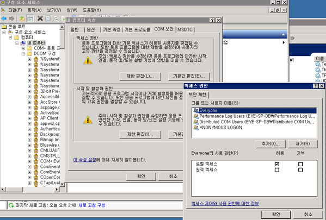Enable Deny checkbox for 원격 액세스
326x220 pixels.
pyautogui.click(x=300, y=170)
